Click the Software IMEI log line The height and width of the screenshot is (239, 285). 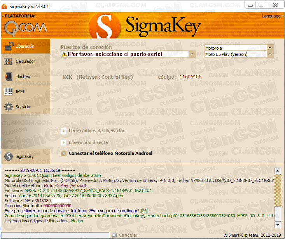point(37,201)
